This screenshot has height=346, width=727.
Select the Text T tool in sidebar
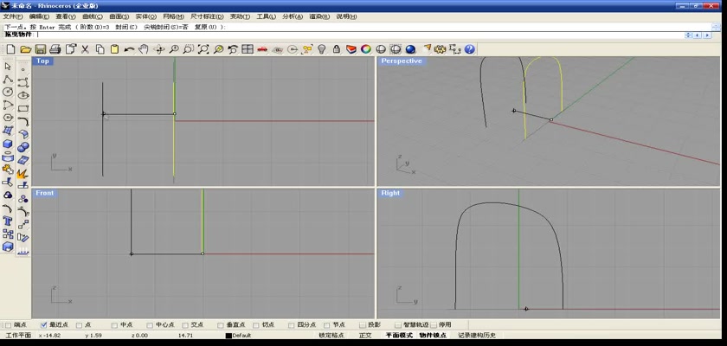(x=8, y=221)
